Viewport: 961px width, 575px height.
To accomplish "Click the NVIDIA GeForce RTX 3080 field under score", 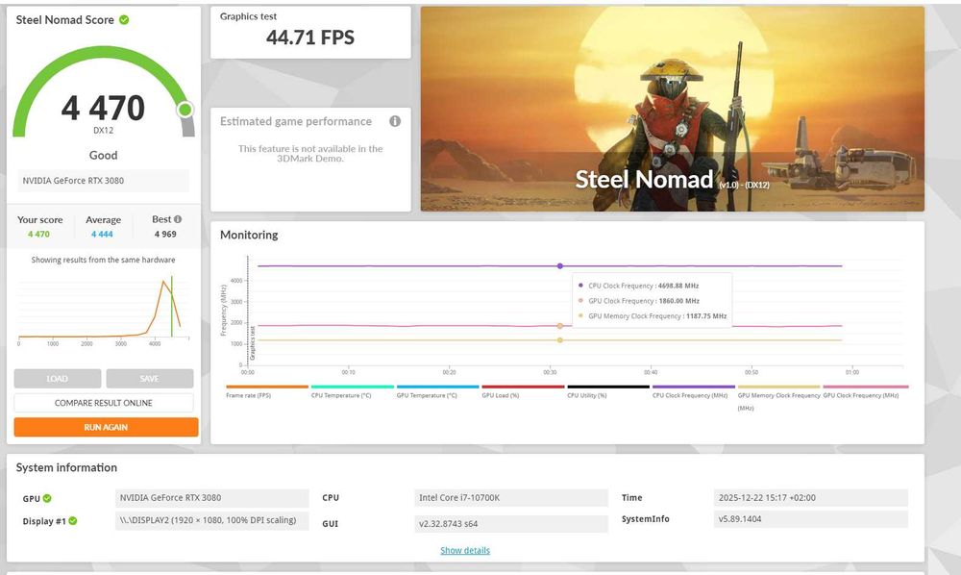I will (x=103, y=181).
